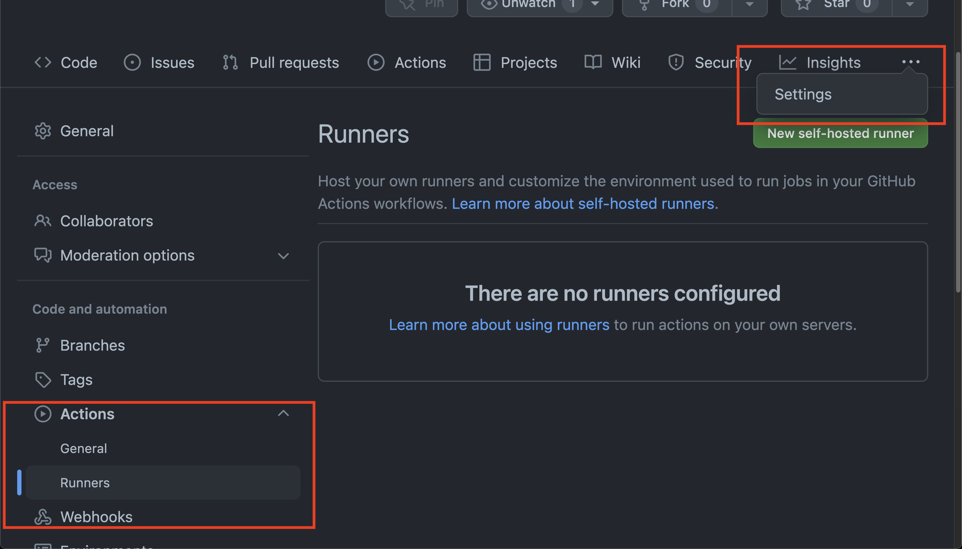Click the three-dot overflow menu button

pyautogui.click(x=910, y=62)
